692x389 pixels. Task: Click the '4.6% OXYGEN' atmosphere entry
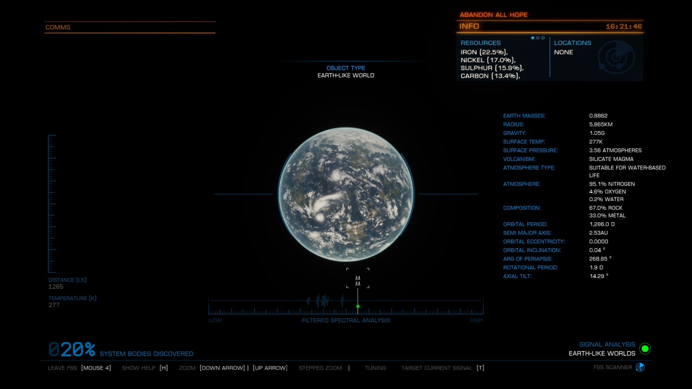607,192
